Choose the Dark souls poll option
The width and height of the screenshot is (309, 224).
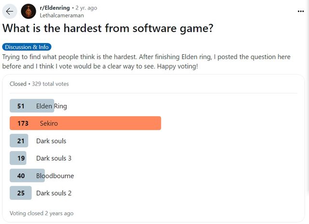tap(51, 141)
